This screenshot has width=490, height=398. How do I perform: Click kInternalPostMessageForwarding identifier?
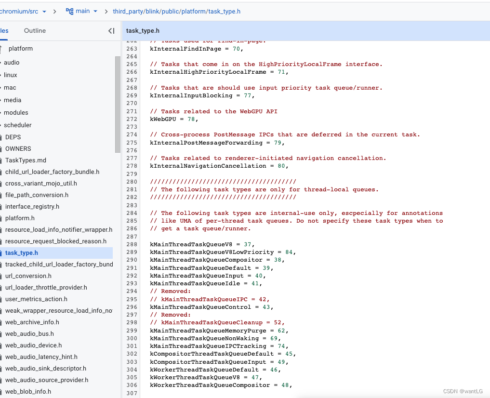pyautogui.click(x=206, y=143)
